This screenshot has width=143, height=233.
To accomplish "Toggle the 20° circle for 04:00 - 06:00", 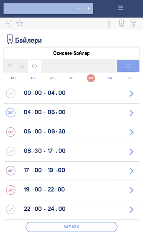I will (11, 112).
